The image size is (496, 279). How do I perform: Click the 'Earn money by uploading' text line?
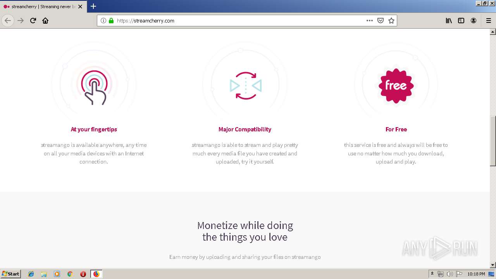click(x=245, y=257)
